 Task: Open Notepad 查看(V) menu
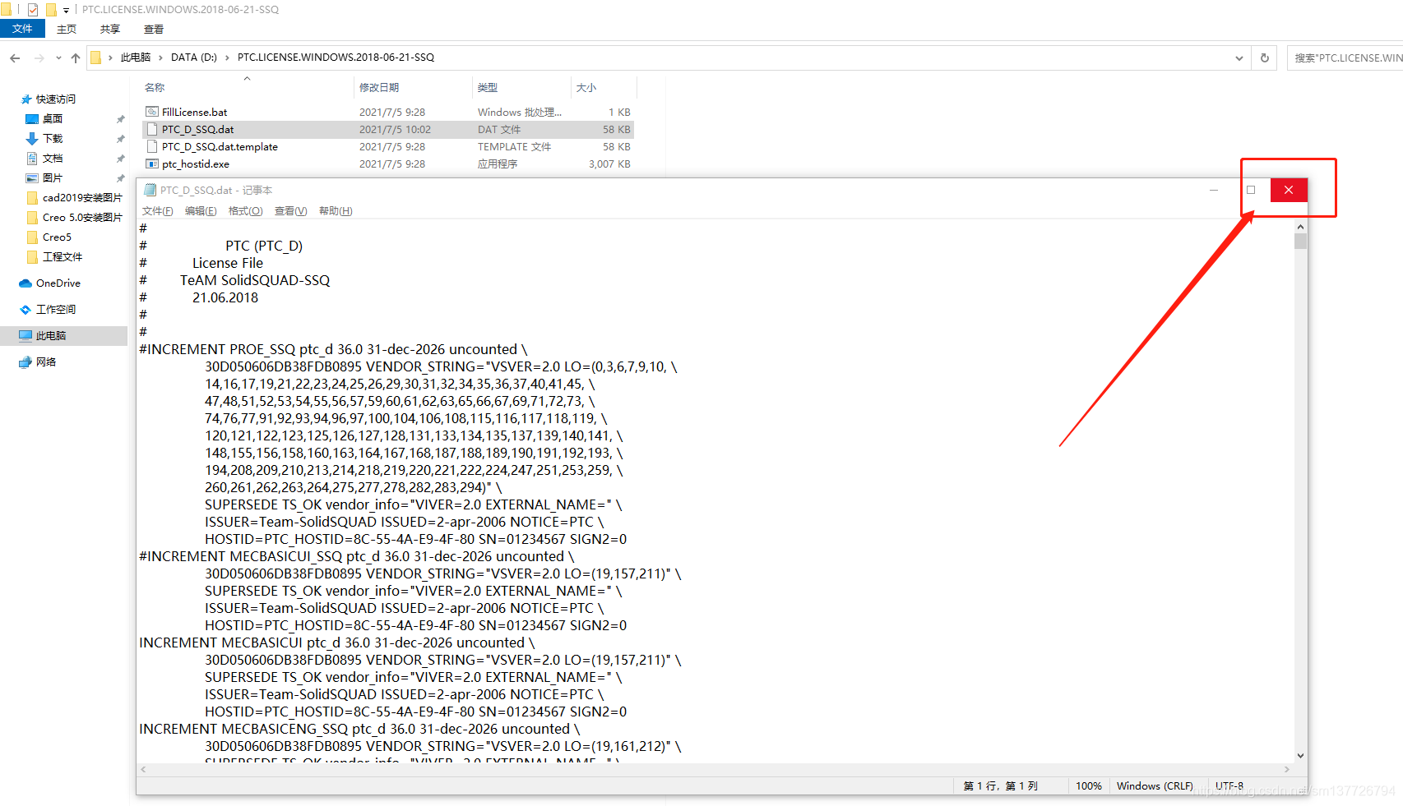click(290, 211)
